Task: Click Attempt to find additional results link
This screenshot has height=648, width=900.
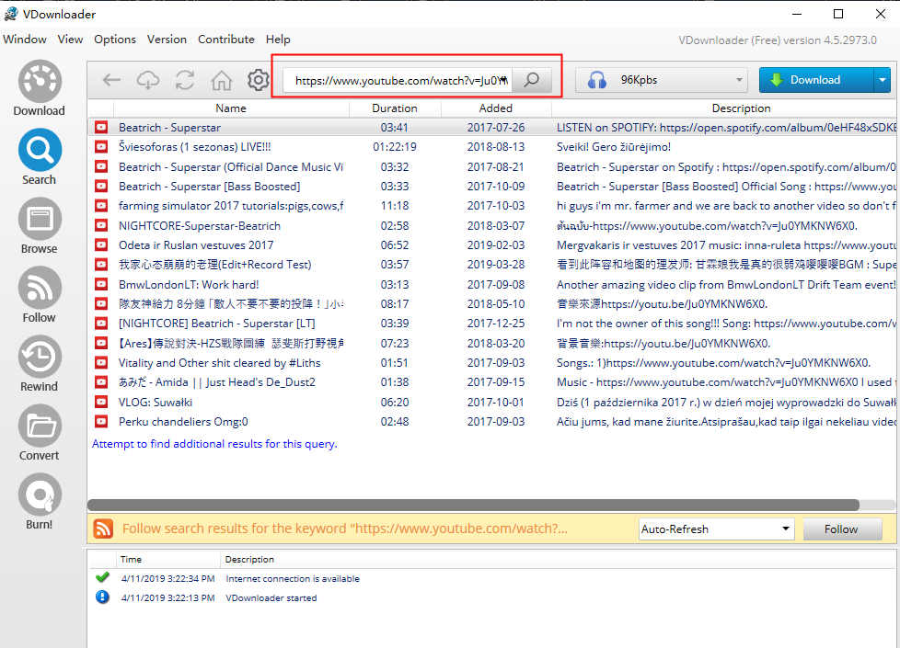Action: coord(214,444)
